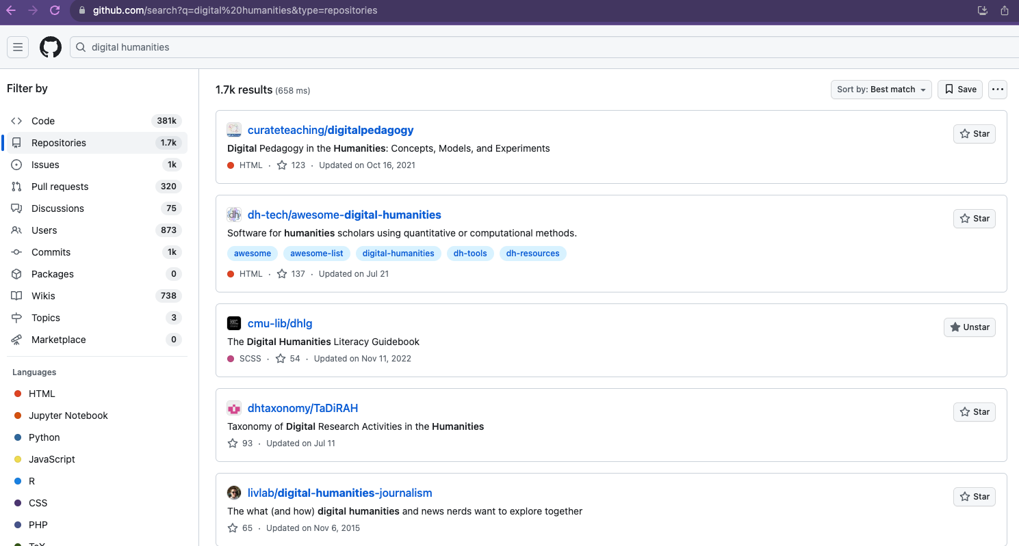
Task: Reload the page in the browser
Action: click(x=55, y=10)
